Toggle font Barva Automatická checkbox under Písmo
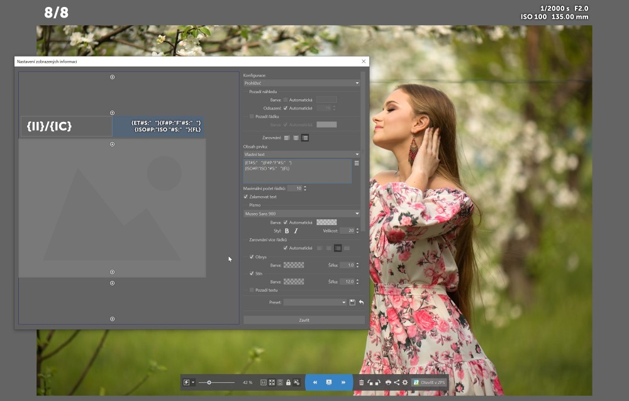The image size is (629, 401). coord(286,222)
